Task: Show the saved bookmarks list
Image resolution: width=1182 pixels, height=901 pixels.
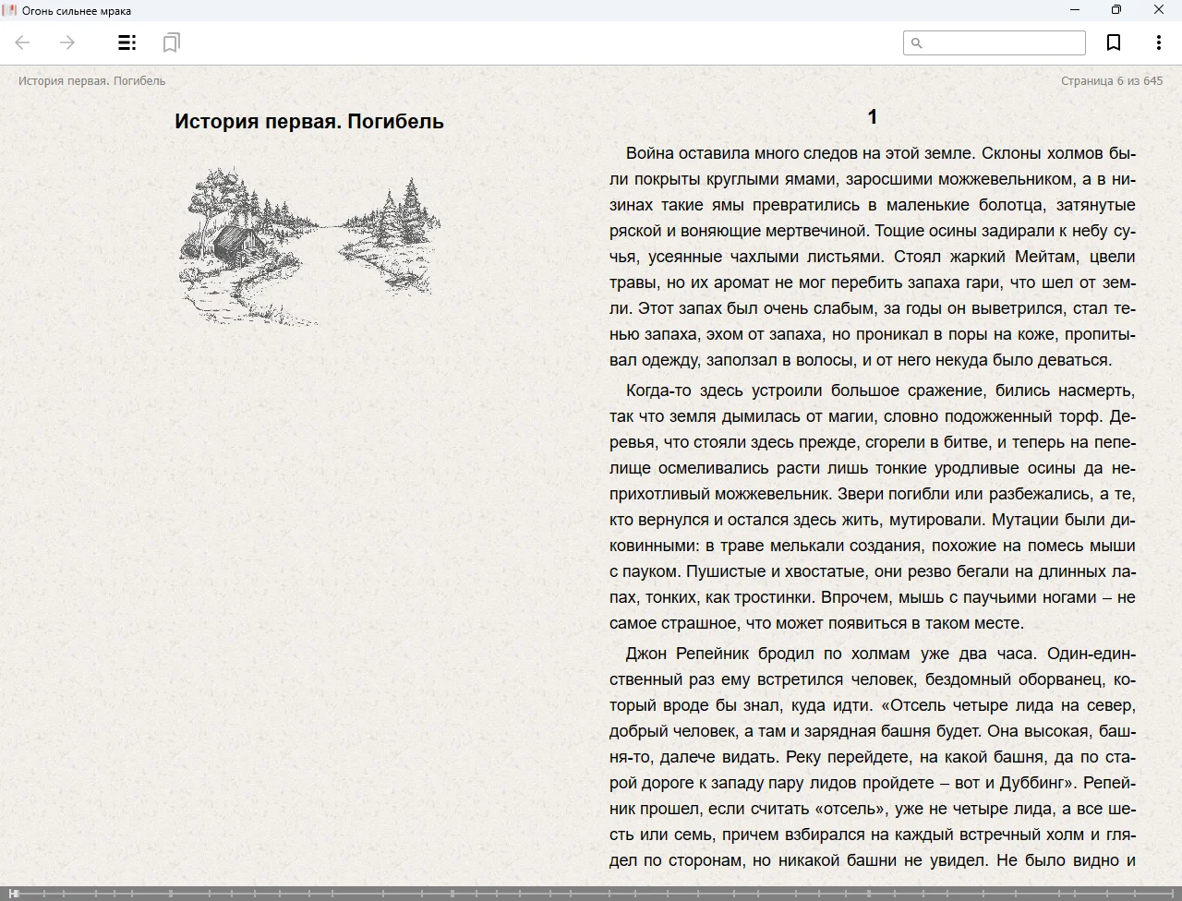Action: tap(171, 42)
